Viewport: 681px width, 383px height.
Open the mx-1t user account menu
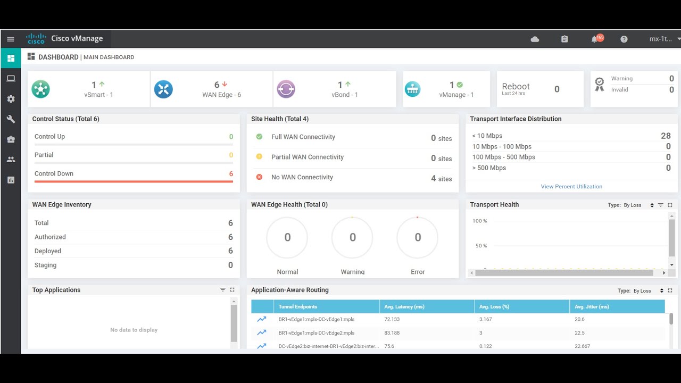point(664,39)
